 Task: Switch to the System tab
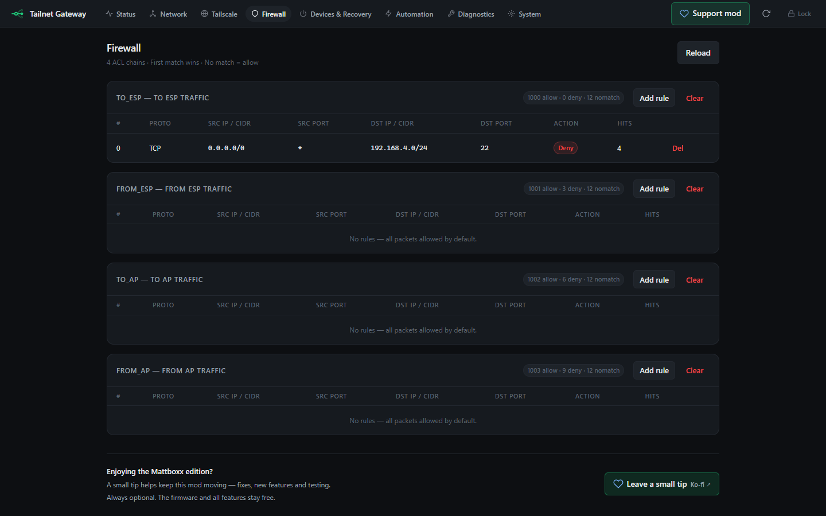coord(524,14)
